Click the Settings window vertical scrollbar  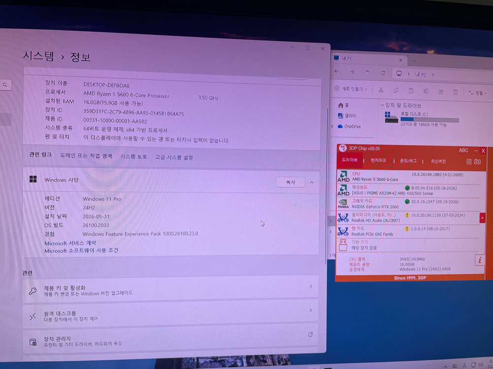(327, 187)
